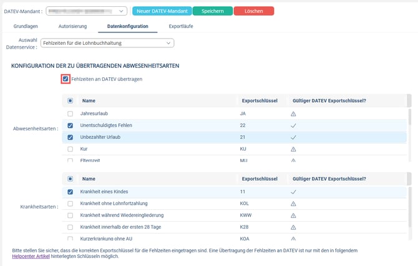Click the red Löschen button
The image size is (418, 266).
(x=254, y=11)
